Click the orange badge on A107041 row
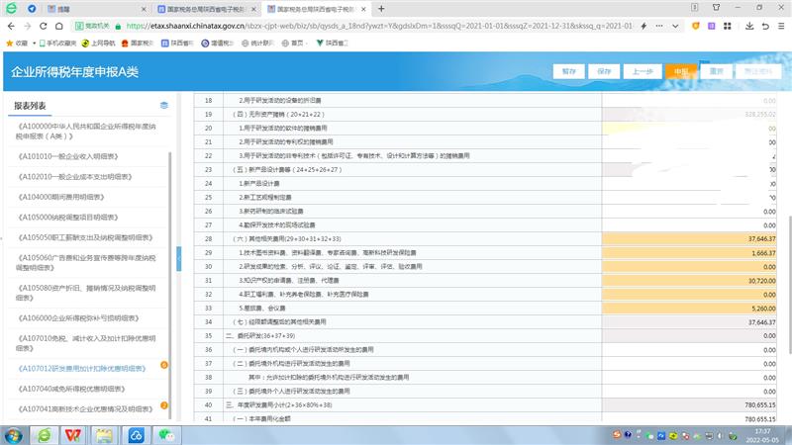This screenshot has height=445, width=792. 164,405
